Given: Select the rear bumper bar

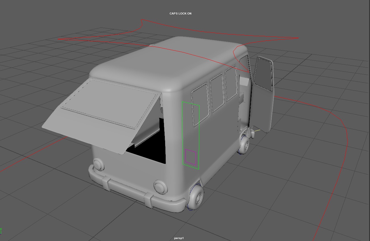Looking at the screenshot, I should (136, 193).
